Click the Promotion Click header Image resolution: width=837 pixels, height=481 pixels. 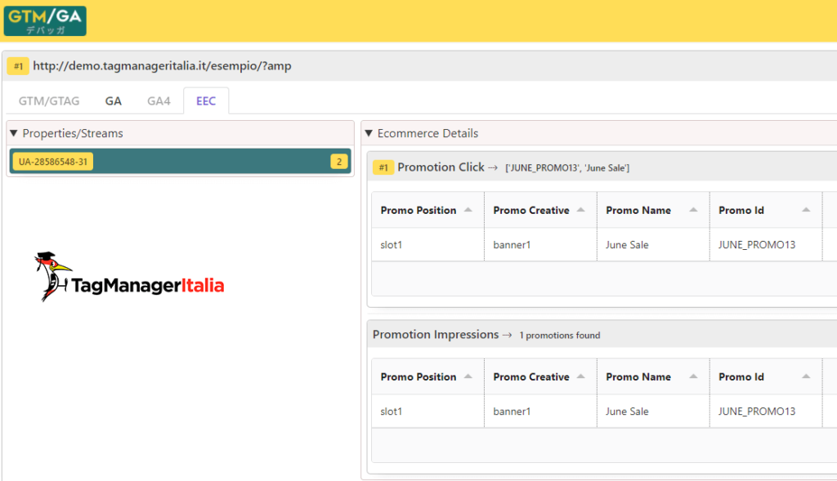441,167
